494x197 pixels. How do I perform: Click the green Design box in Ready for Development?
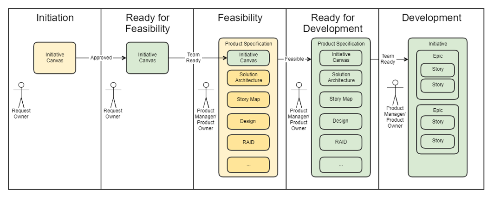point(340,121)
